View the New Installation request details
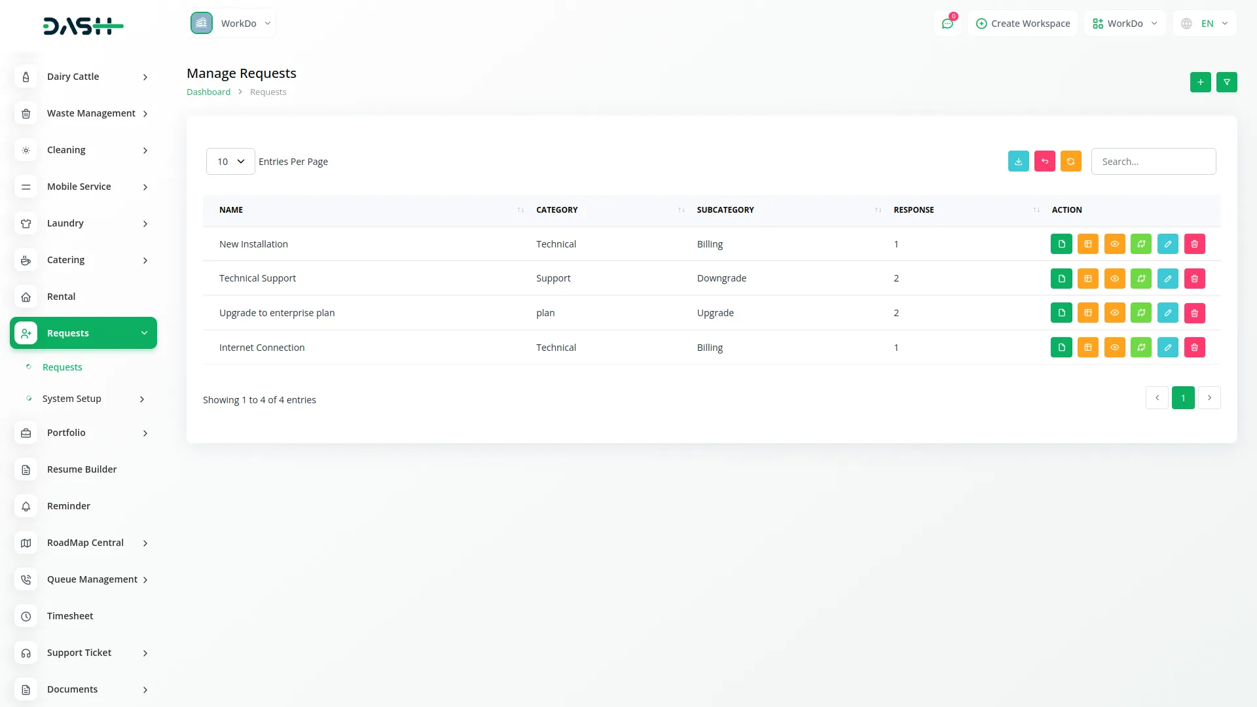 [x=1114, y=244]
